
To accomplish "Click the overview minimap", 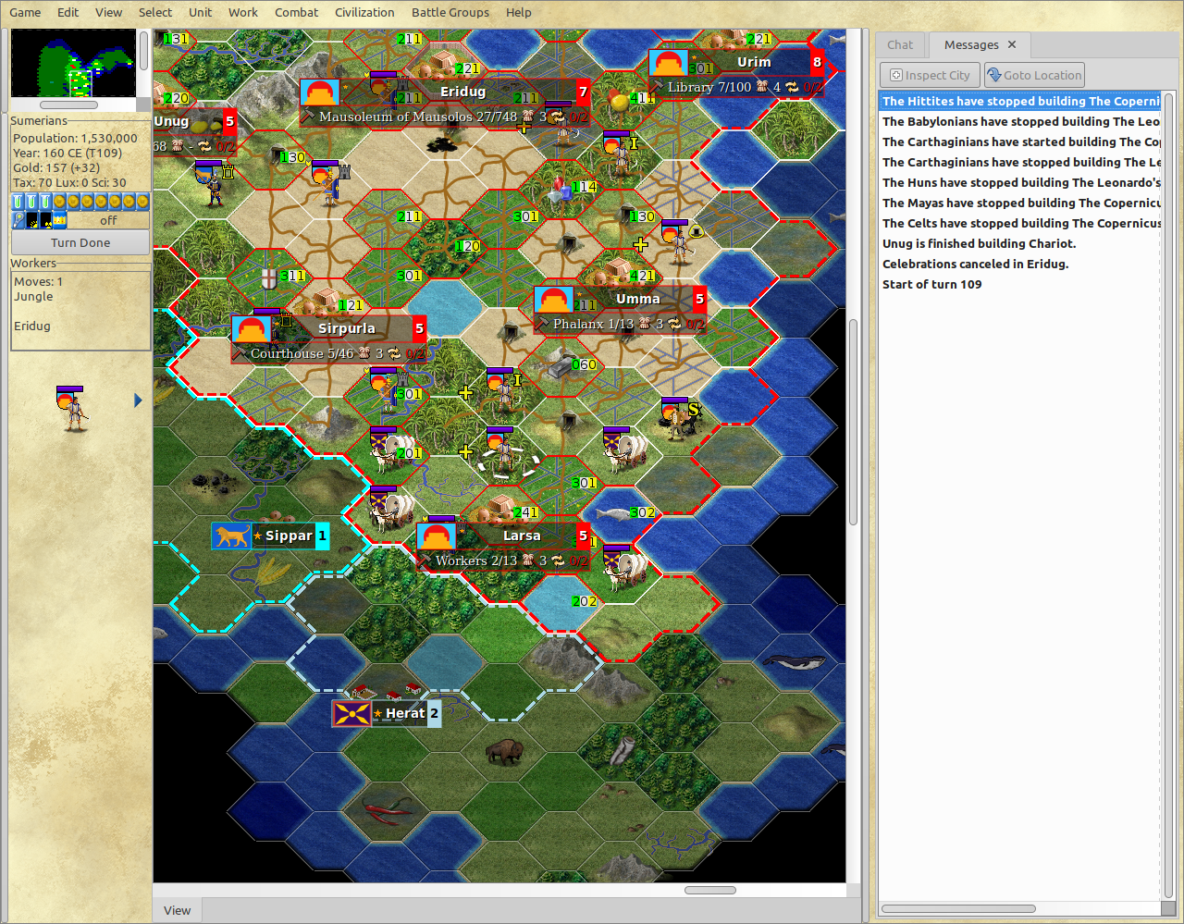I will 73,63.
